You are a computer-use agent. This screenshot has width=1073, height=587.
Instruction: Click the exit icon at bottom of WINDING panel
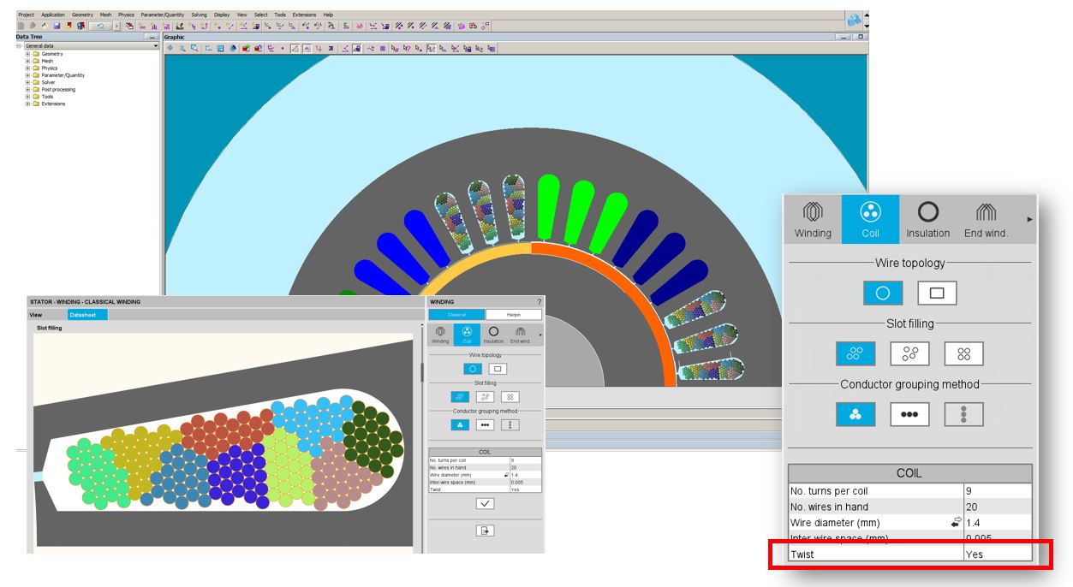[x=485, y=531]
